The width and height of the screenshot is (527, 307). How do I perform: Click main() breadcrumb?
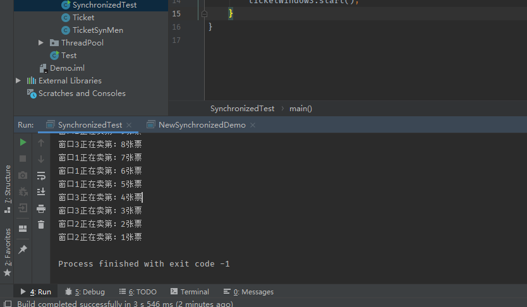click(x=301, y=109)
